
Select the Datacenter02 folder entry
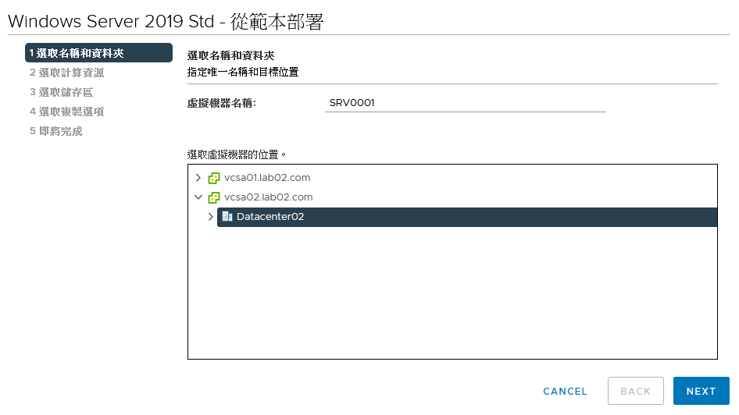[x=467, y=217]
